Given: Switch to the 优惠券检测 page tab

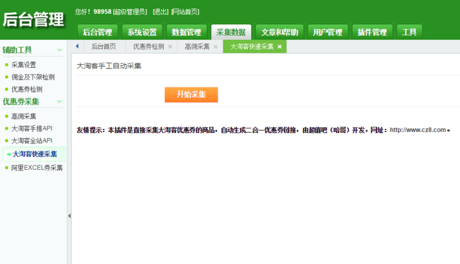Looking at the screenshot, I should [148, 46].
